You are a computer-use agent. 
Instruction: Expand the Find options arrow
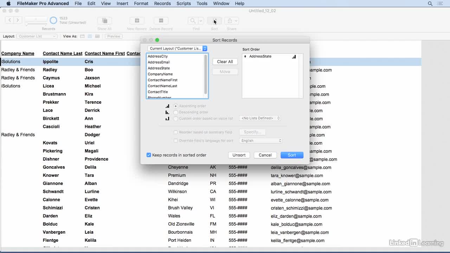pos(201,21)
